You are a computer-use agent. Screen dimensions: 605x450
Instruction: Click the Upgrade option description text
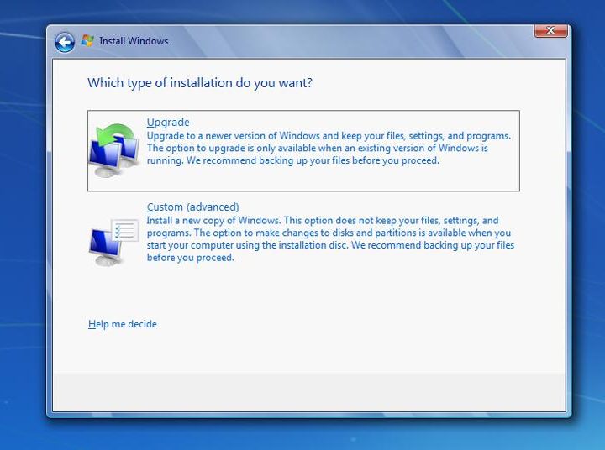click(329, 148)
